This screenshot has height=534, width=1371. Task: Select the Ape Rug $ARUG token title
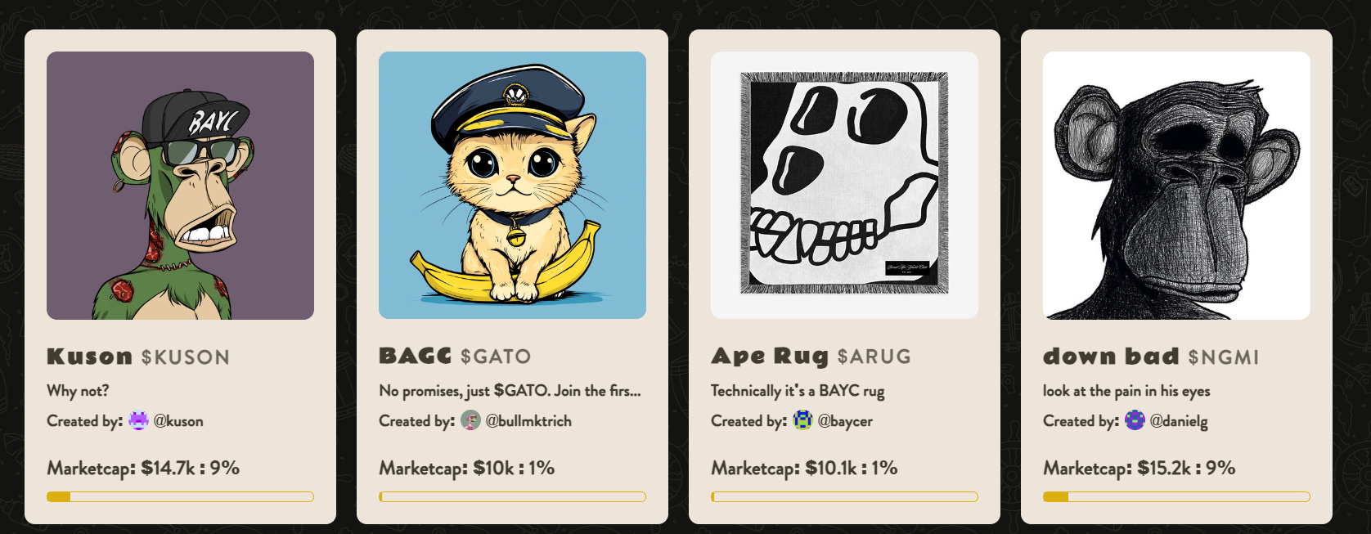(811, 357)
